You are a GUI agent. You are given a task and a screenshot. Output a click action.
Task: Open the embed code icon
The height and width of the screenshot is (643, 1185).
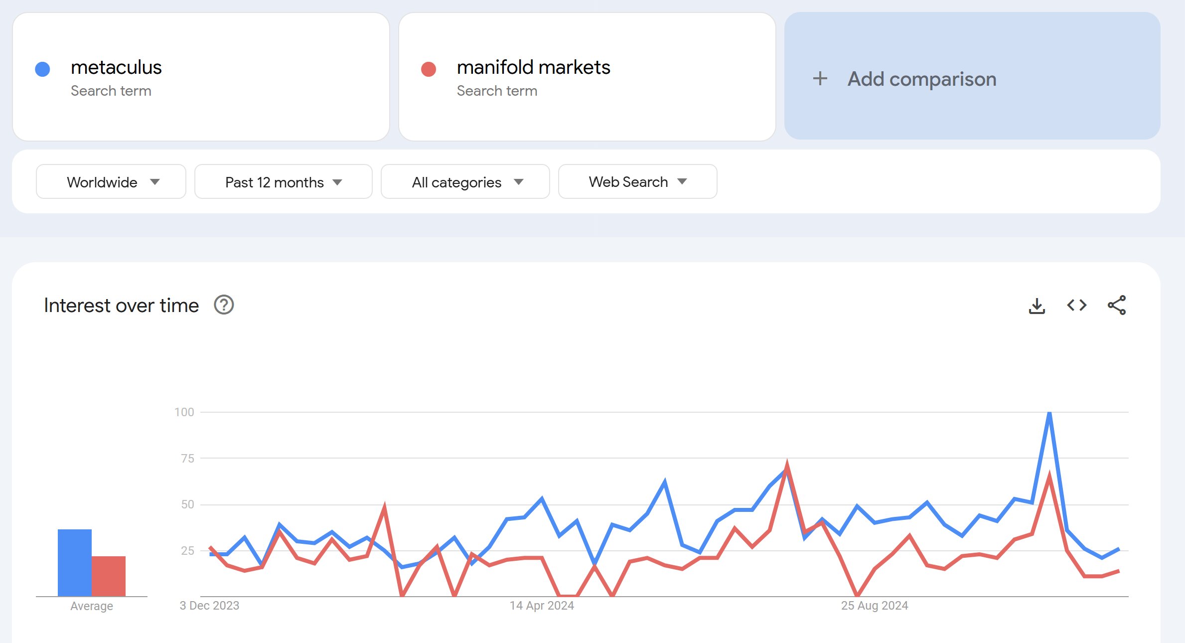click(x=1076, y=305)
